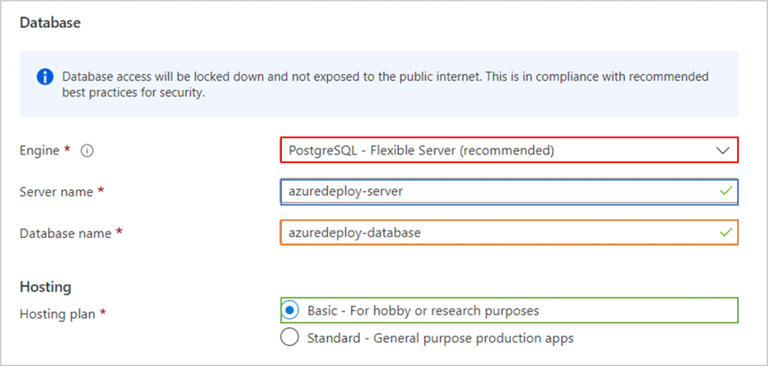The width and height of the screenshot is (768, 366).
Task: Select the Standard hosting plan radio button
Action: click(290, 338)
